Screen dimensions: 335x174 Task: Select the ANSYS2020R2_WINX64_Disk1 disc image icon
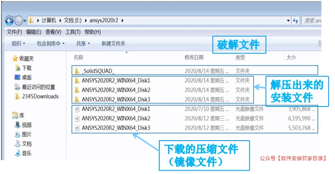click(77, 109)
